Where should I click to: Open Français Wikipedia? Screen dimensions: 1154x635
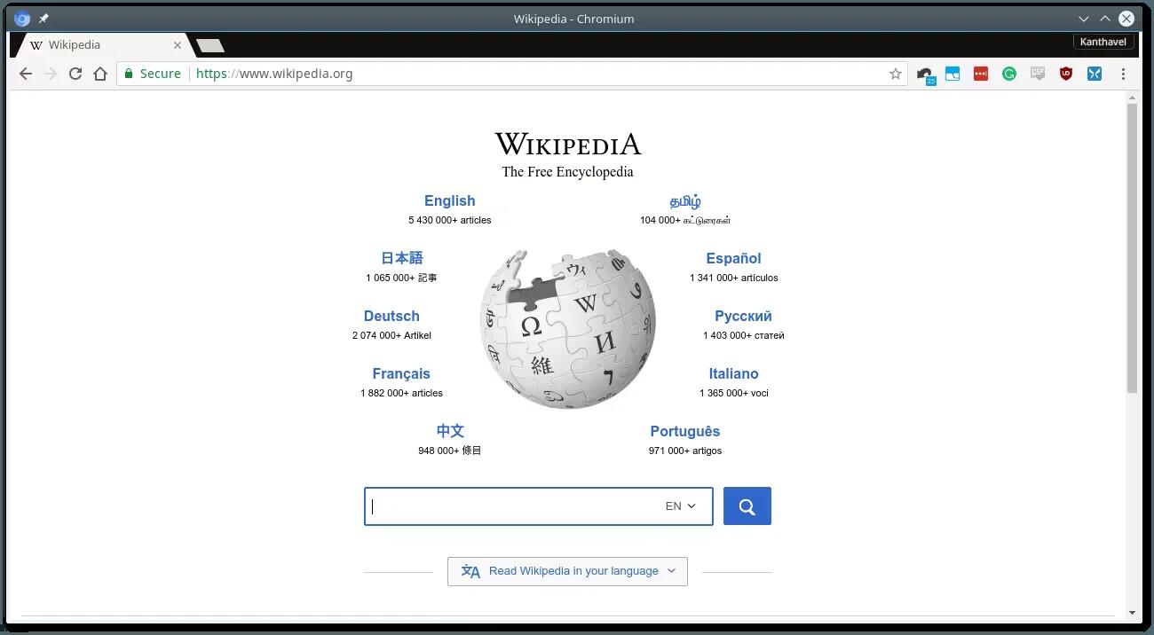pyautogui.click(x=401, y=373)
